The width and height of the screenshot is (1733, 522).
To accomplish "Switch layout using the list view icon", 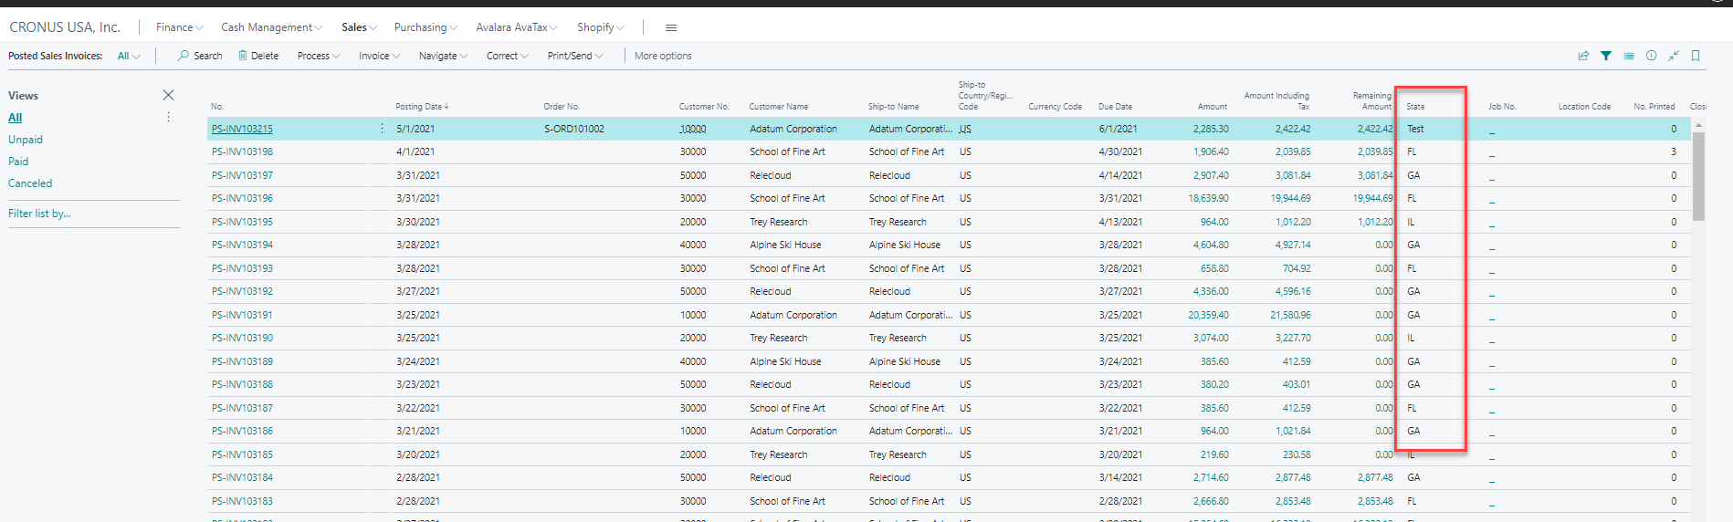I will 1629,56.
